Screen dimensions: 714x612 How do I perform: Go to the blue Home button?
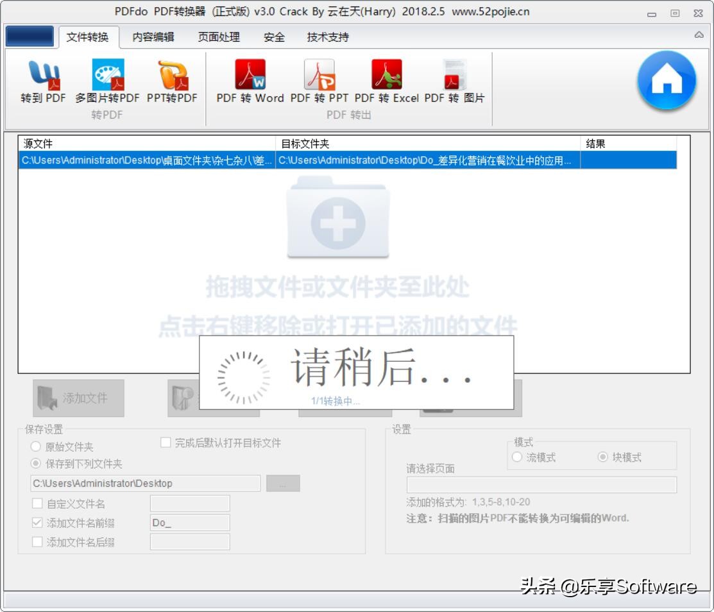[x=667, y=80]
